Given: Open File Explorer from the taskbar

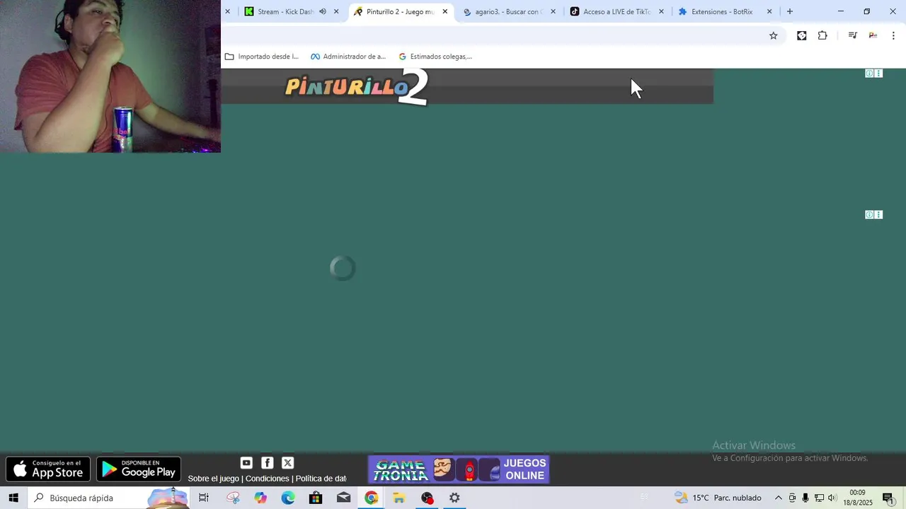Looking at the screenshot, I should pos(399,498).
